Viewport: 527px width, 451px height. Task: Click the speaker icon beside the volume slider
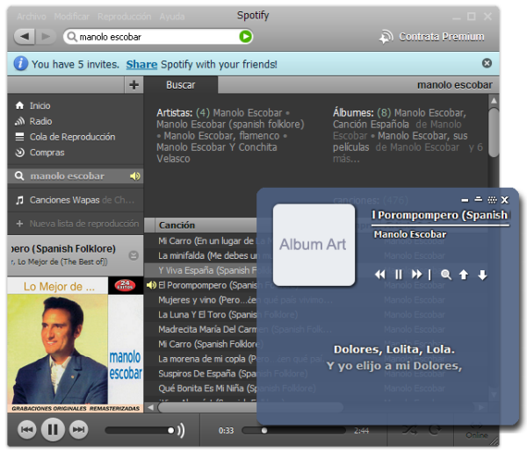(x=181, y=430)
